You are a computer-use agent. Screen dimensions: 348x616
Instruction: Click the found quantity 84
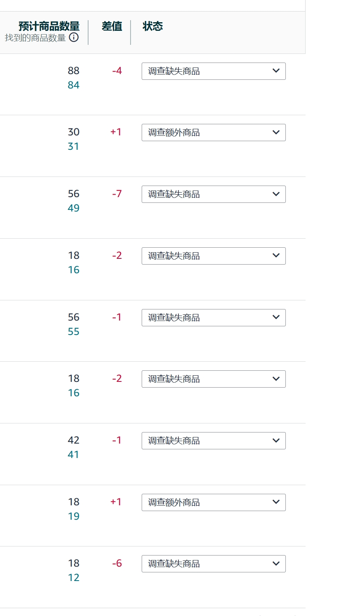(74, 85)
